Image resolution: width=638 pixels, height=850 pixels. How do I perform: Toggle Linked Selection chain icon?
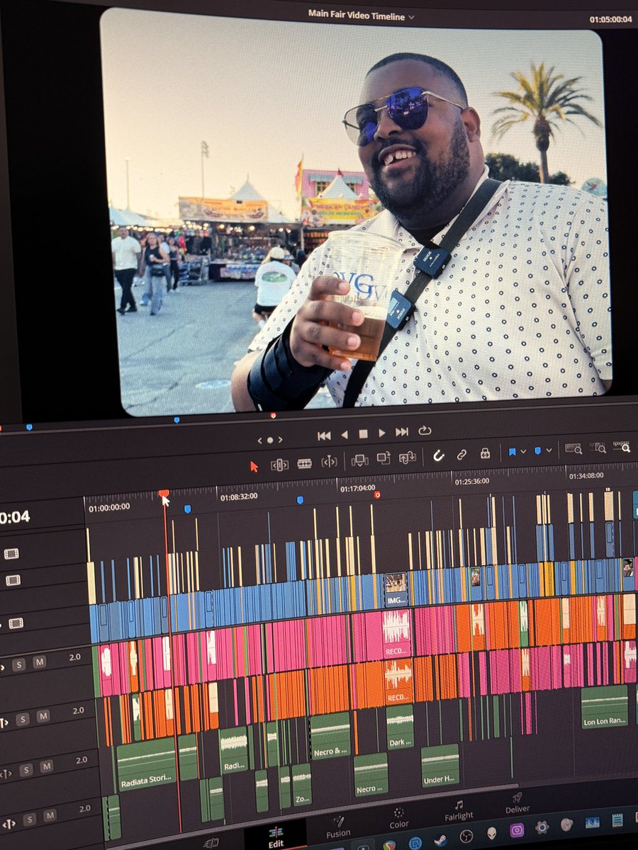point(461,454)
